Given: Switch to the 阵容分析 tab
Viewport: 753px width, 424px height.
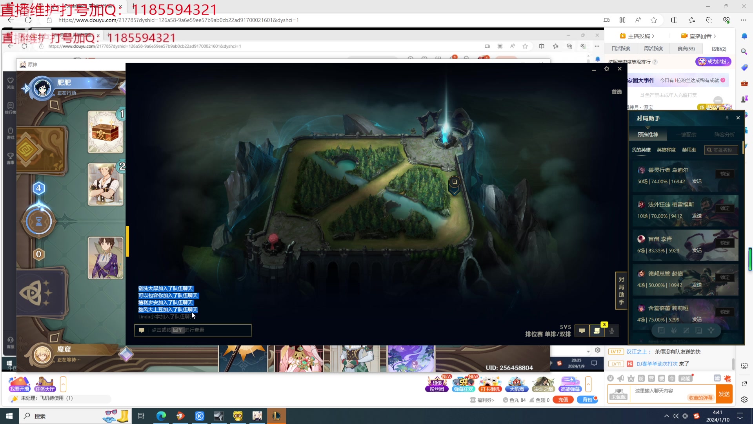Looking at the screenshot, I should pos(724,135).
